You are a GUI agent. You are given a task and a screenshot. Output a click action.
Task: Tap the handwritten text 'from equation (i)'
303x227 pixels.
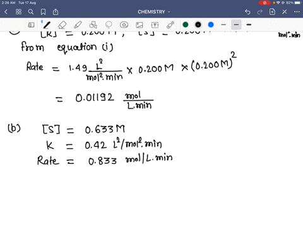[x=67, y=47]
